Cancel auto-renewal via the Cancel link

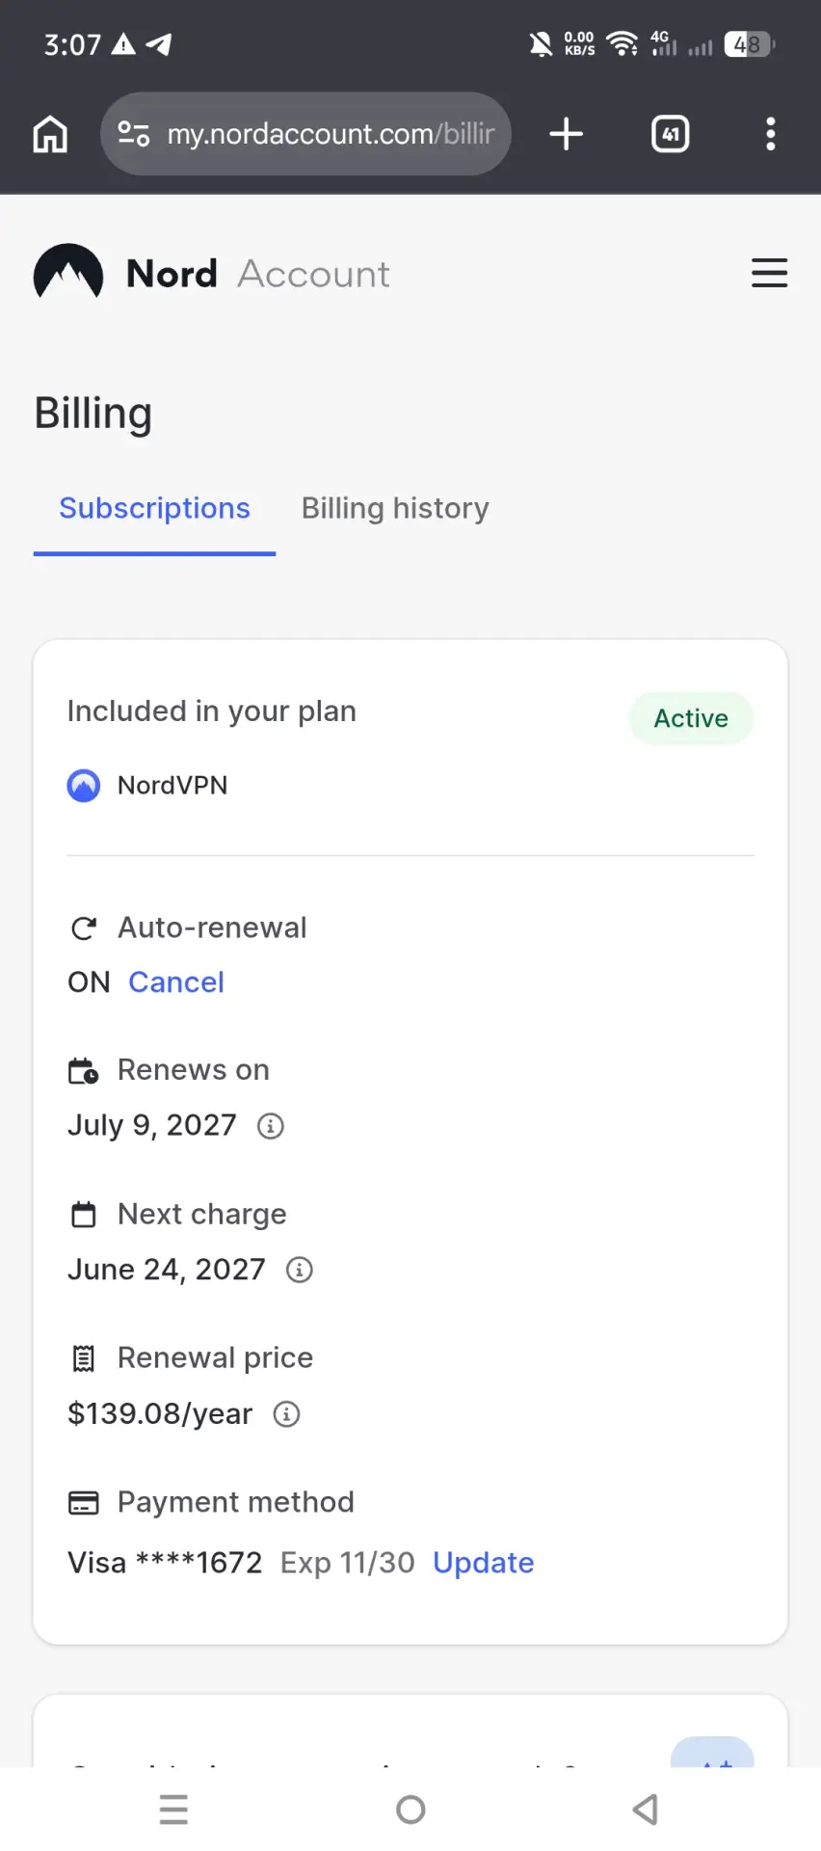click(176, 982)
